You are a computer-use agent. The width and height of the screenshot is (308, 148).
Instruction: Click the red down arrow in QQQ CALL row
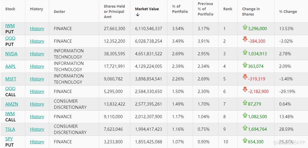(245, 90)
